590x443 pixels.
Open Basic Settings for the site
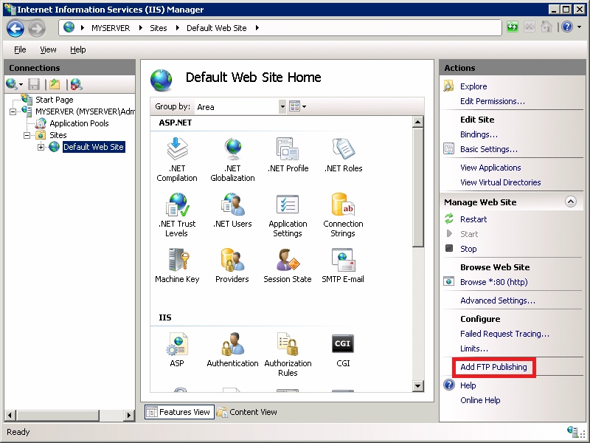click(489, 149)
